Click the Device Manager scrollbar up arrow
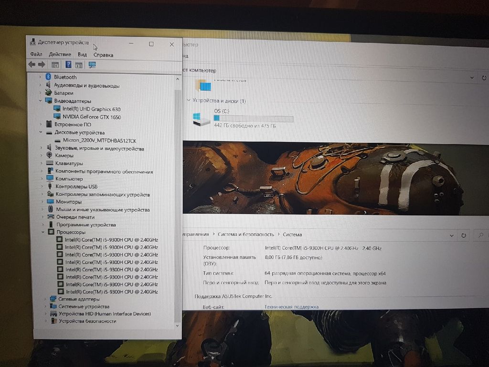Screen dimensions: 489x367 click(x=178, y=79)
